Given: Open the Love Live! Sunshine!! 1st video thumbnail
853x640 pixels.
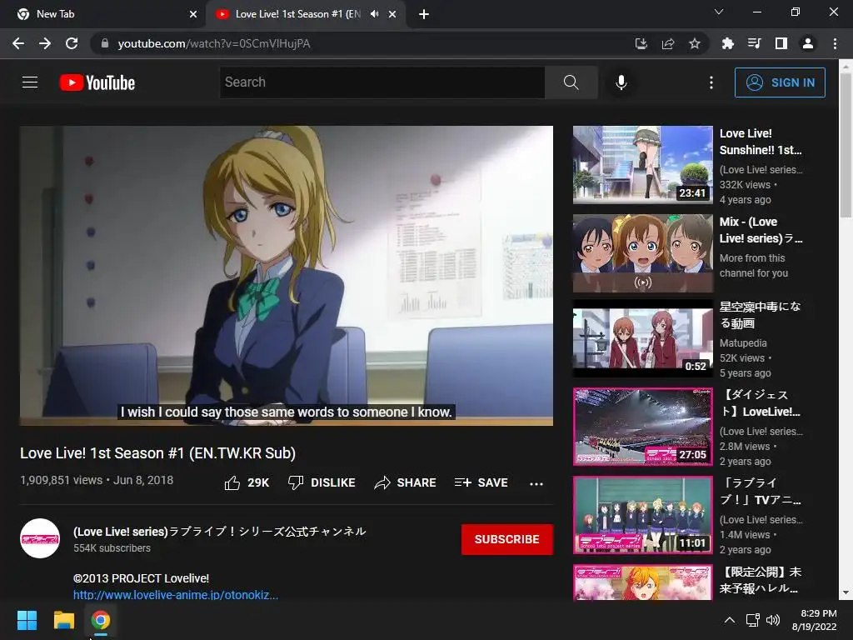Looking at the screenshot, I should click(642, 165).
